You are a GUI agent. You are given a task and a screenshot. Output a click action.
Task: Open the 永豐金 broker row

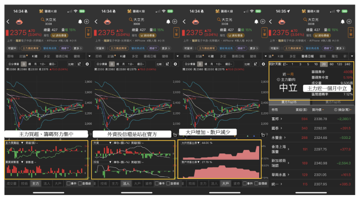click(x=311, y=137)
